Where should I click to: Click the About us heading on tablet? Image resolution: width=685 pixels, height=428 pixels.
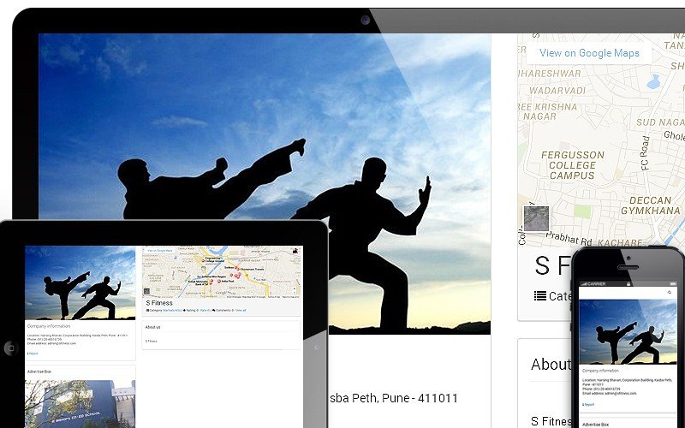coord(153,327)
